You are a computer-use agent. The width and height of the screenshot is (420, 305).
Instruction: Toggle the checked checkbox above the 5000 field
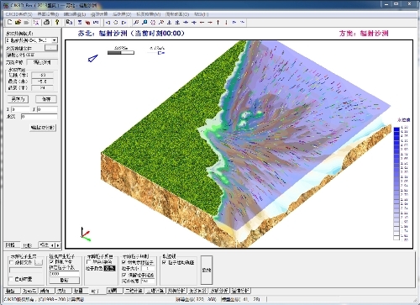[51, 262]
